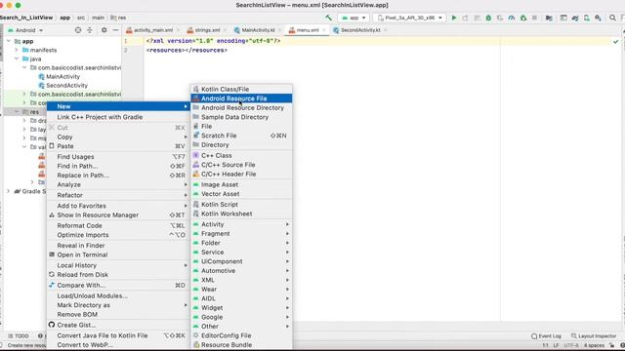Click the GitHub icon beside Create Gist

pos(52,325)
